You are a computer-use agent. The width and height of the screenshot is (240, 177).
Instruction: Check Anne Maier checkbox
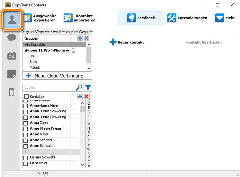click(x=26, y=135)
